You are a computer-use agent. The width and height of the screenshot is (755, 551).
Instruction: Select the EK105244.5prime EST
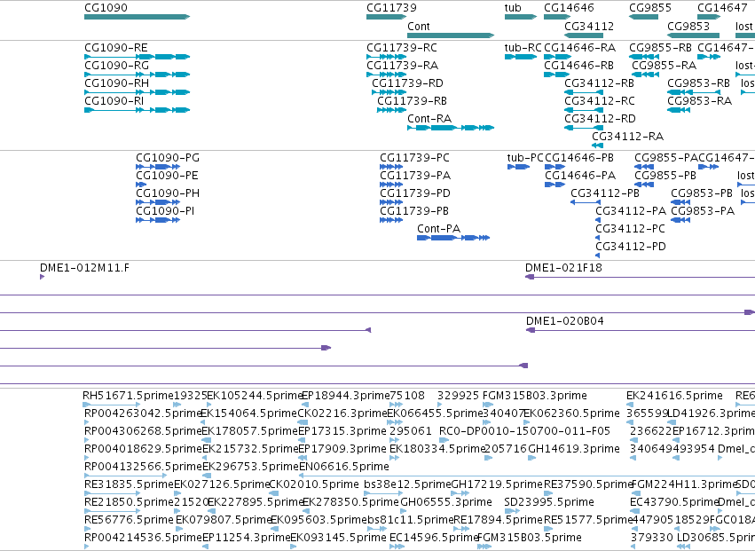click(209, 405)
